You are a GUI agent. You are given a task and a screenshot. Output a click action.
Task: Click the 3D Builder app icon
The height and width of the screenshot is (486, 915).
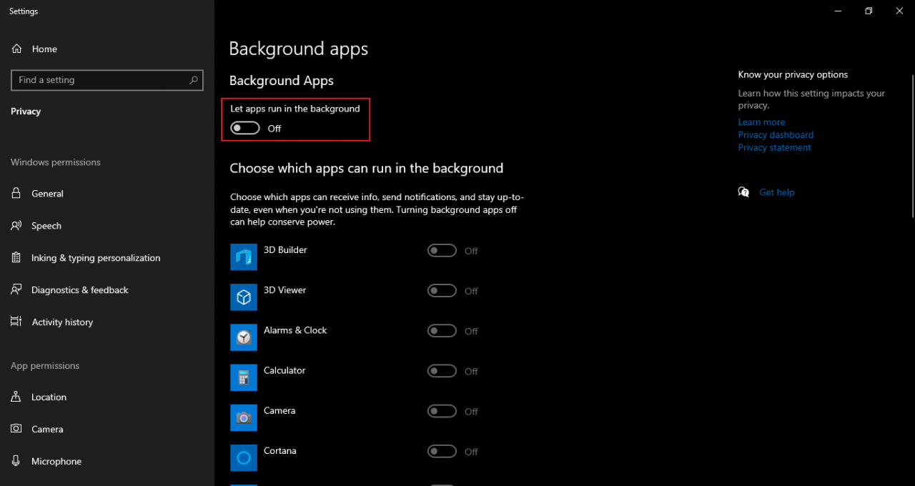point(244,257)
